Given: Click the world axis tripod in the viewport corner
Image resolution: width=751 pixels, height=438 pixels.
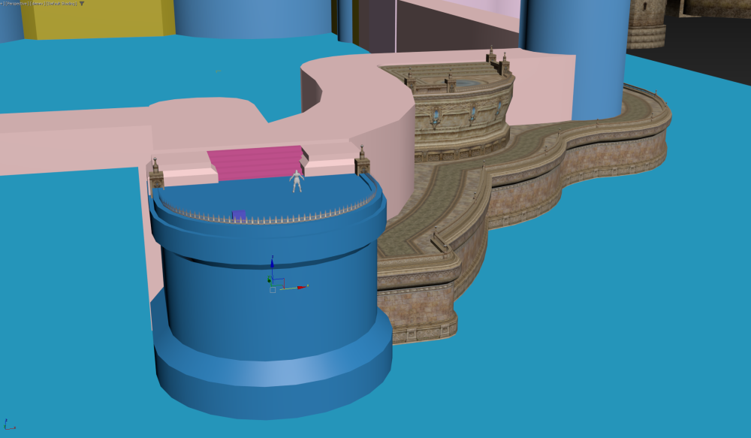Looking at the screenshot, I should click(9, 425).
